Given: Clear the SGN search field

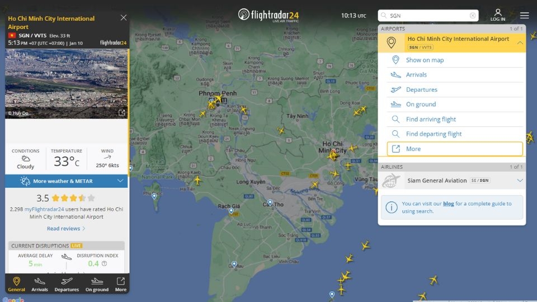Looking at the screenshot, I should coord(473,16).
